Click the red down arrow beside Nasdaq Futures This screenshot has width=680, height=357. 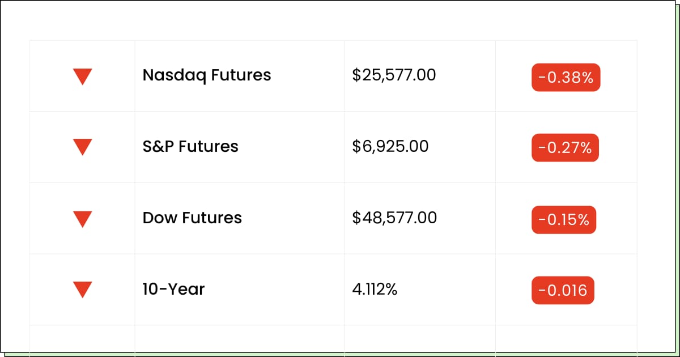click(83, 76)
